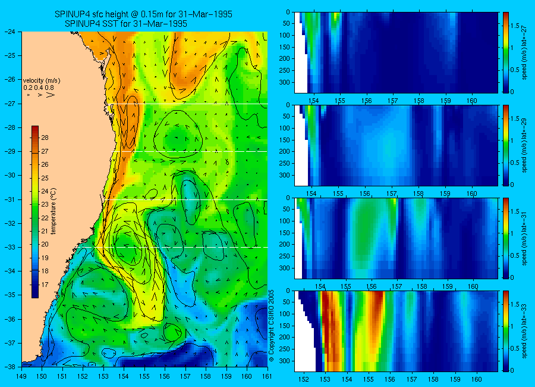Click the 28 tick on temperature scale
Screen dimensions: 535x387
pos(45,138)
